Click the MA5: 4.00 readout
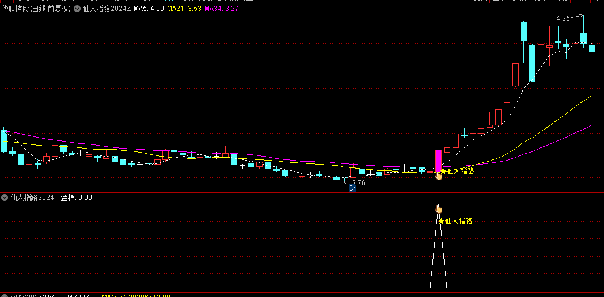This screenshot has width=604, height=297. click(x=149, y=9)
